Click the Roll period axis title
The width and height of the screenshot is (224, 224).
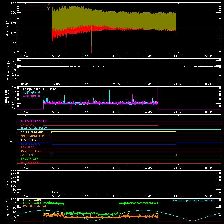[8, 70]
